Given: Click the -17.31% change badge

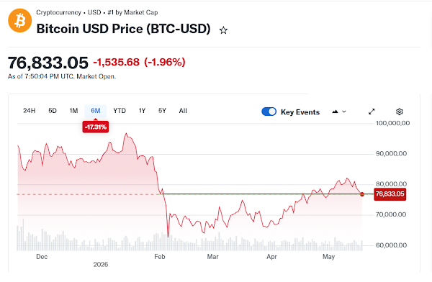Looking at the screenshot, I should pyautogui.click(x=96, y=127).
